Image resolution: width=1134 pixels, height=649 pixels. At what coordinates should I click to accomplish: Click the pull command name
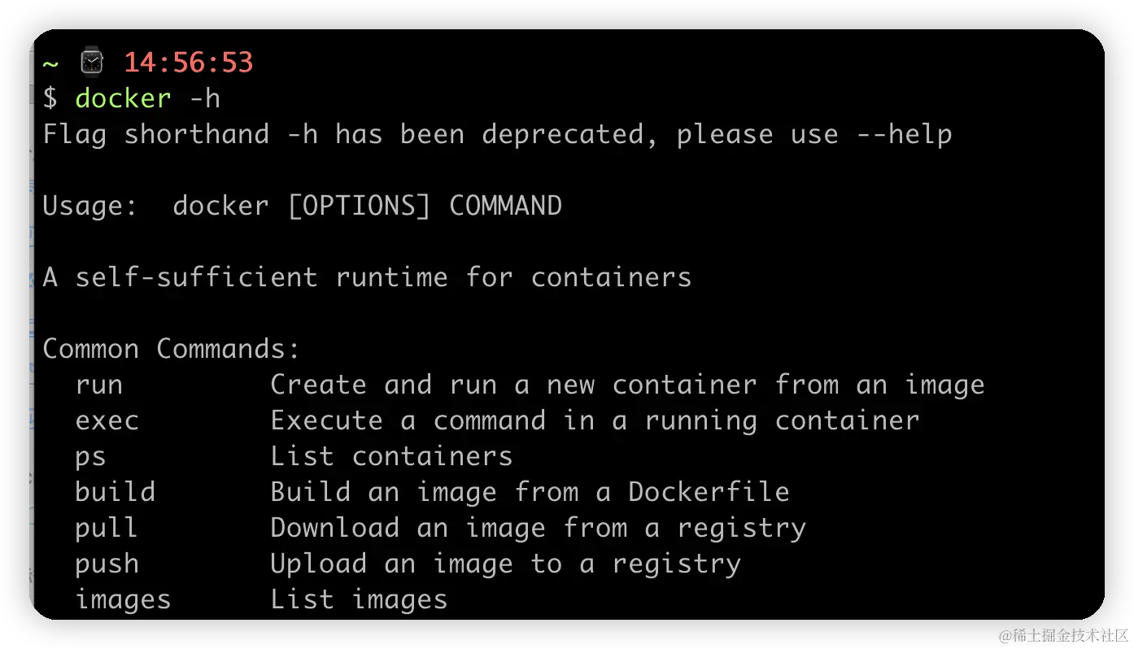tap(107, 528)
